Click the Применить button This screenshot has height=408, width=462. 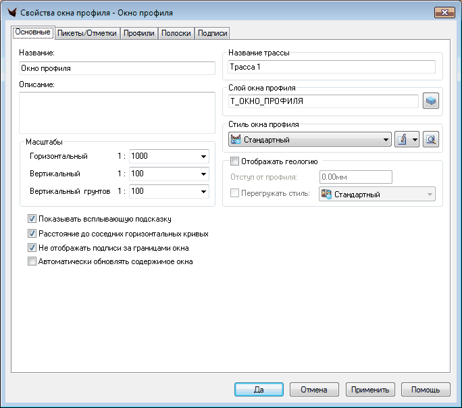pyautogui.click(x=369, y=390)
